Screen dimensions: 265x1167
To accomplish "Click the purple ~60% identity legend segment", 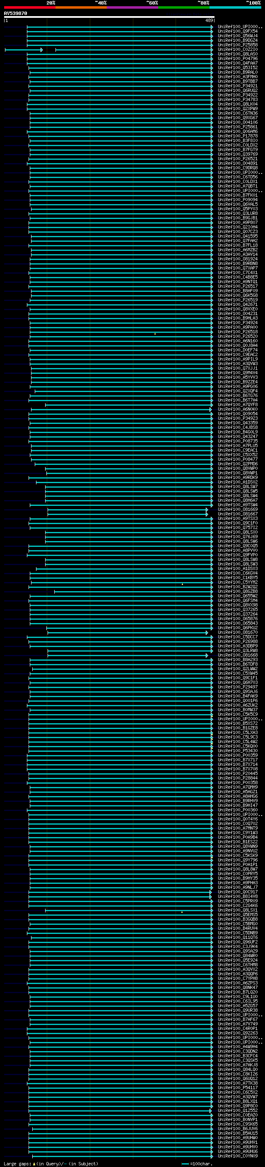I will pos(132,7).
